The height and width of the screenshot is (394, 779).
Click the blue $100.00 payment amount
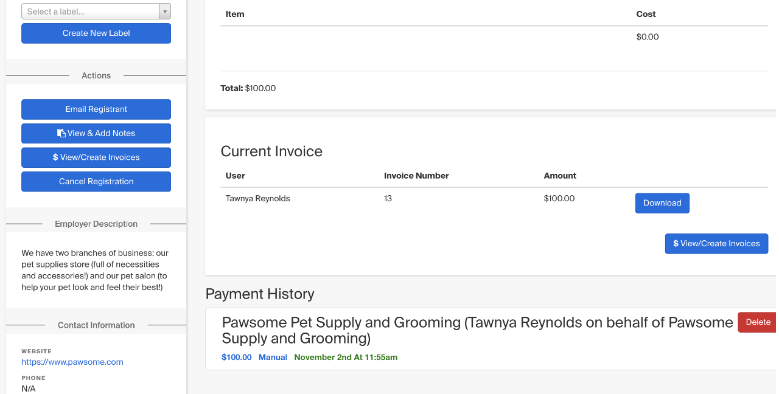237,358
